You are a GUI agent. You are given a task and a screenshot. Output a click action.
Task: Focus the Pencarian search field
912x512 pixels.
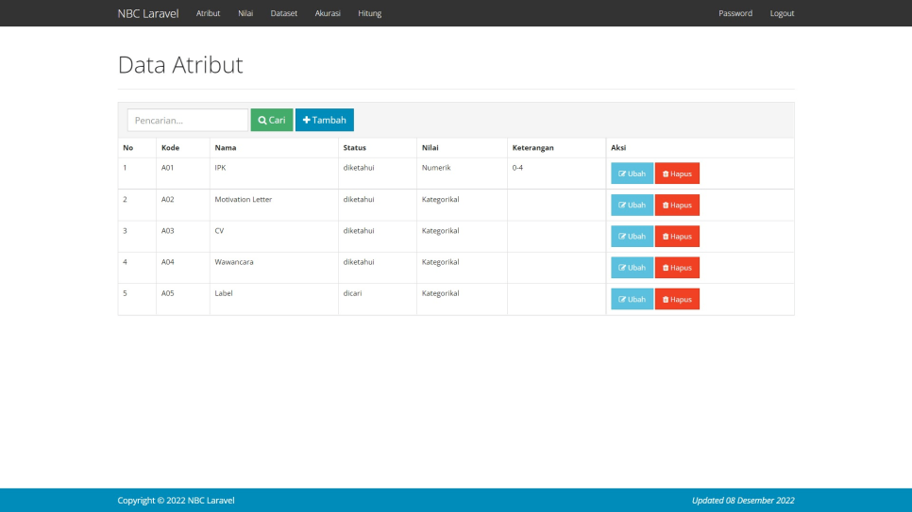coord(188,120)
